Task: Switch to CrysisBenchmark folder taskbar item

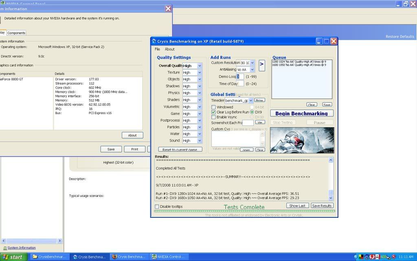Action: (x=50, y=257)
